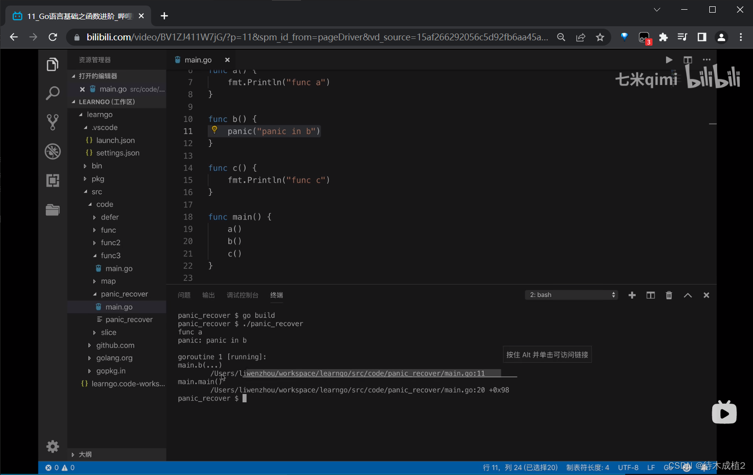Switch to the 输出 output tab
753x475 pixels.
point(208,295)
